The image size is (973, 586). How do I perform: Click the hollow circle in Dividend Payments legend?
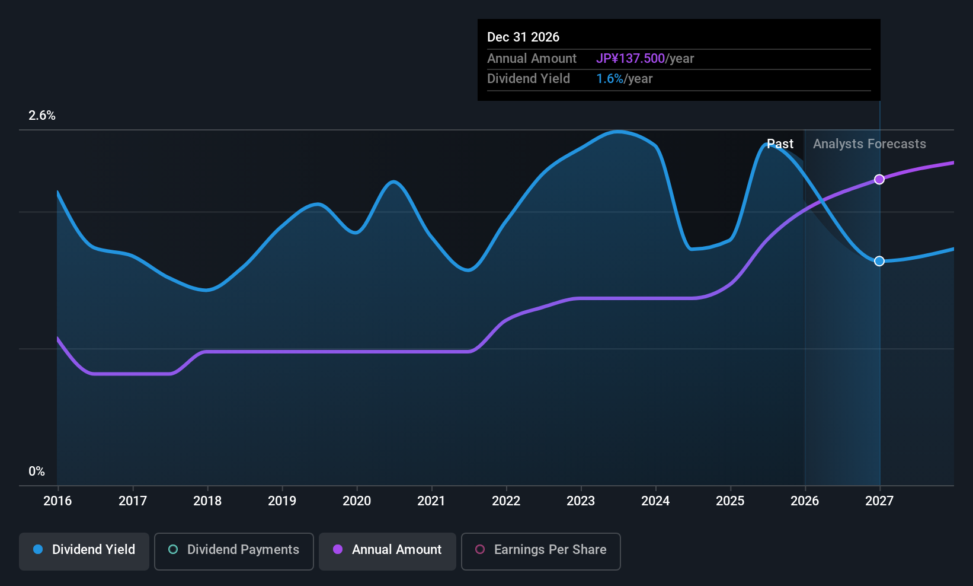click(173, 549)
